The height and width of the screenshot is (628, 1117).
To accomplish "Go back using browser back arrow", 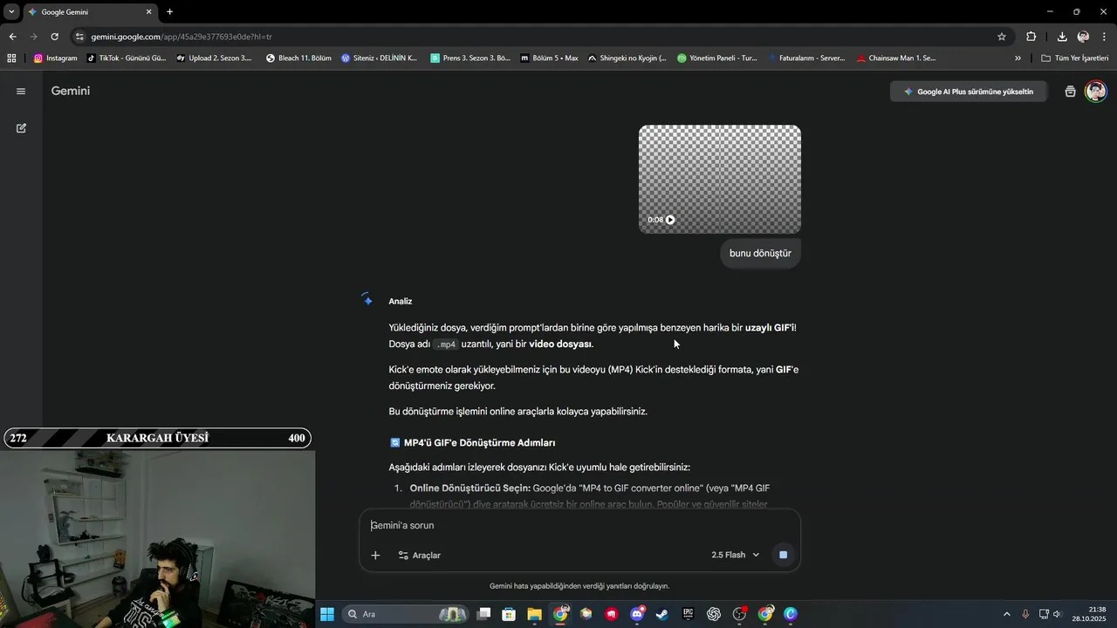I will tap(12, 37).
